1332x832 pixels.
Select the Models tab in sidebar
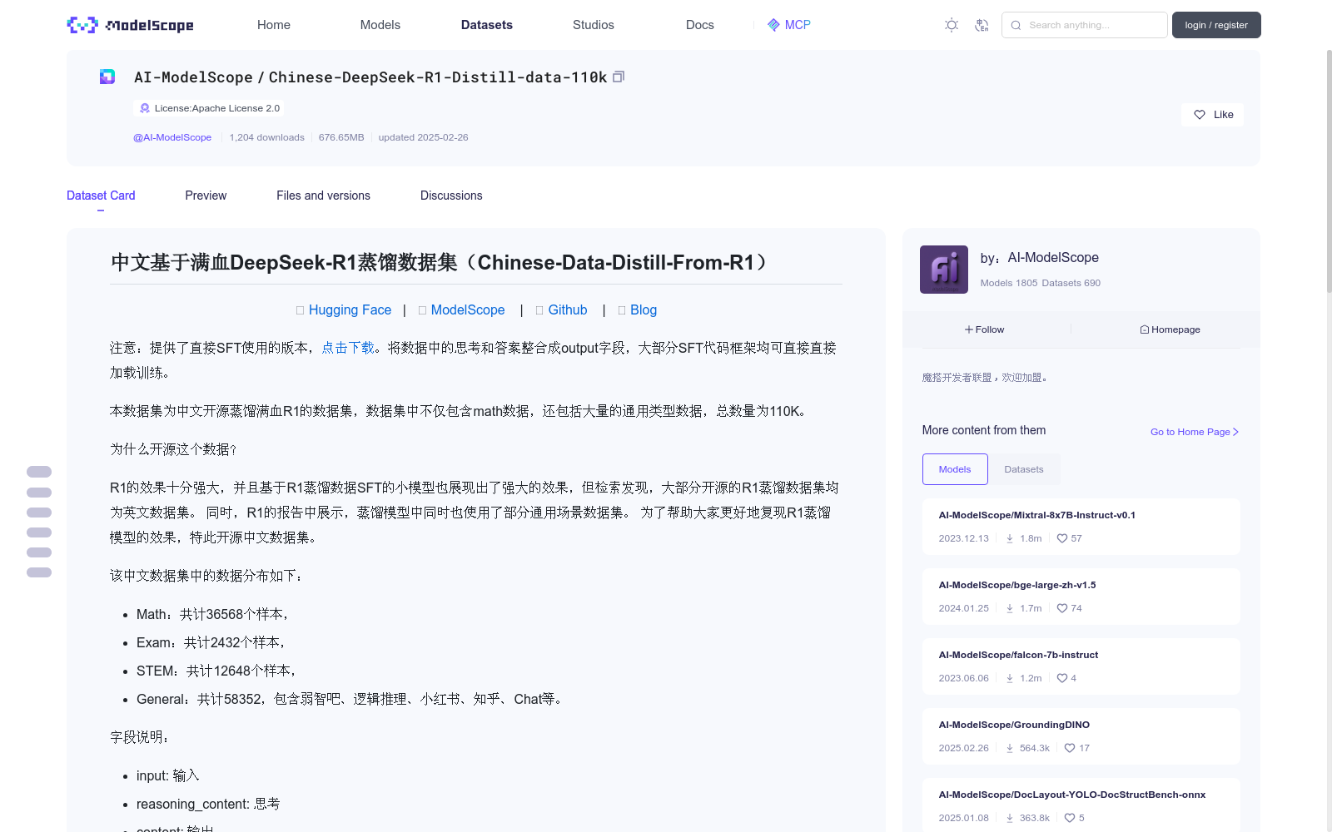pos(955,469)
